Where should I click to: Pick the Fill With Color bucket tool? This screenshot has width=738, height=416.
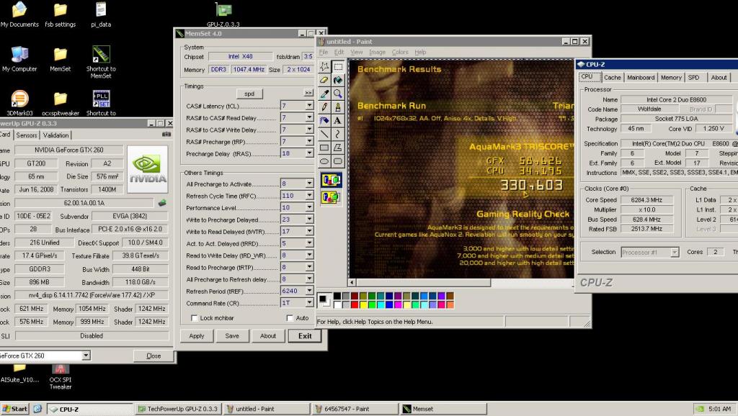[338, 80]
